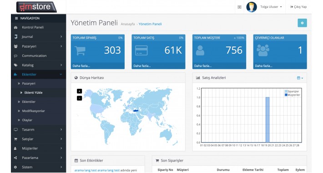Expand the Journal menu chevron

coord(61,37)
